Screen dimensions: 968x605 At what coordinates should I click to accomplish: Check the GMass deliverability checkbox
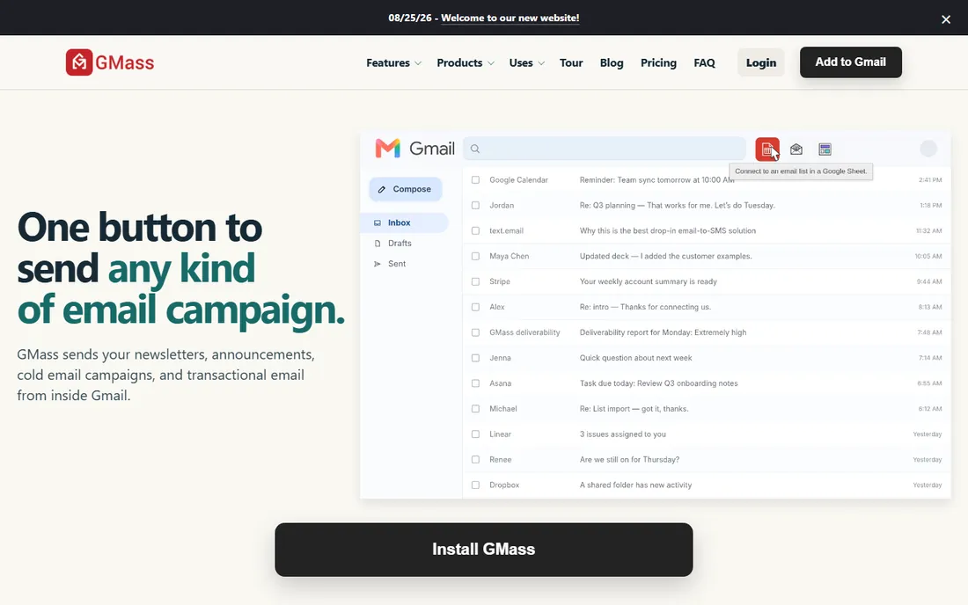pyautogui.click(x=475, y=332)
